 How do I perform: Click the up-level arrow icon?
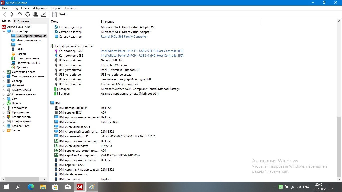[20, 14]
